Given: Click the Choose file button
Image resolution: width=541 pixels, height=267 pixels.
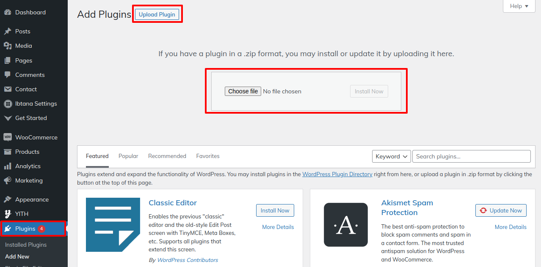Looking at the screenshot, I should point(243,91).
